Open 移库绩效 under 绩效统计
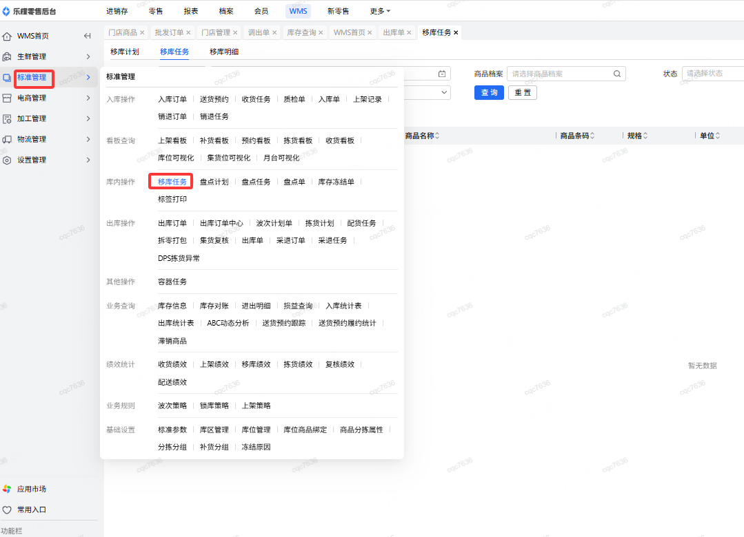This screenshot has height=537, width=744. (x=256, y=364)
